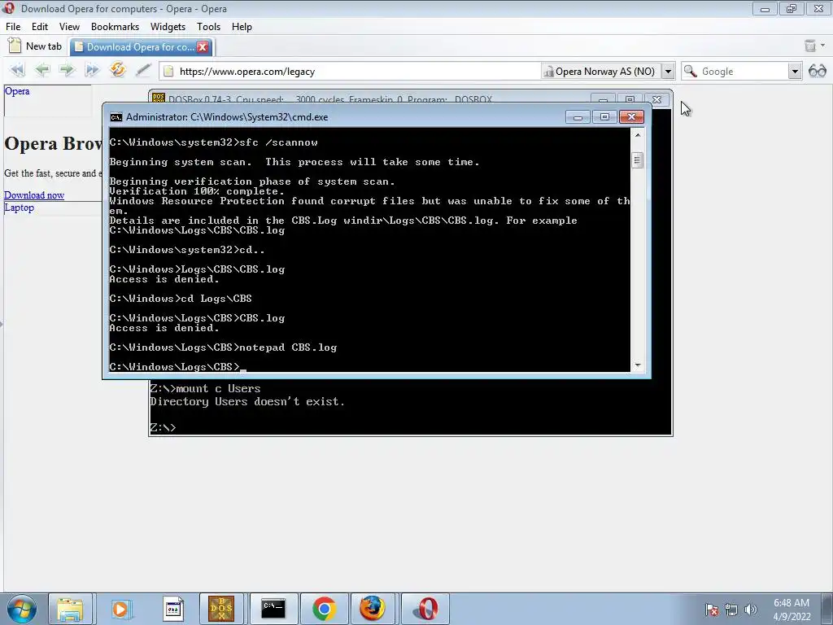Screen dimensions: 833x625
Task: Switch to Opera via taskbar icon
Action: pos(425,609)
